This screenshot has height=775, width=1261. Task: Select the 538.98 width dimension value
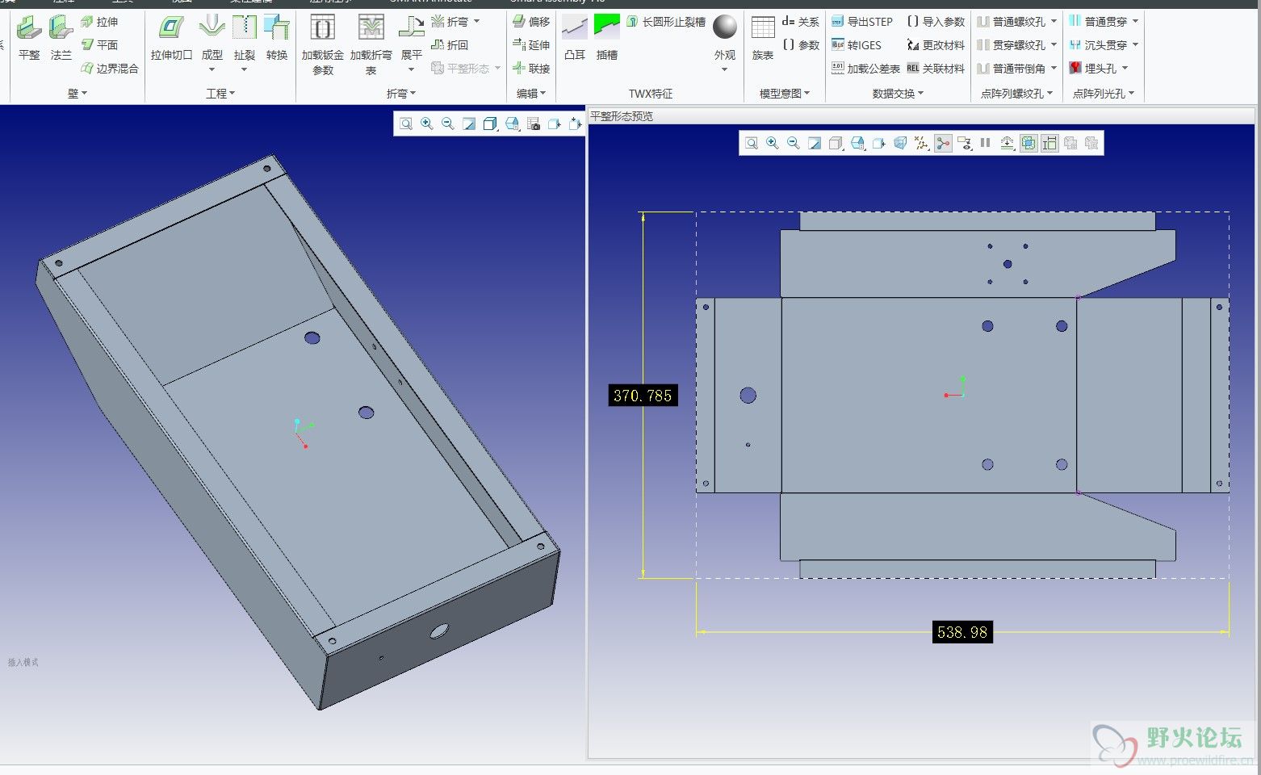coord(962,632)
